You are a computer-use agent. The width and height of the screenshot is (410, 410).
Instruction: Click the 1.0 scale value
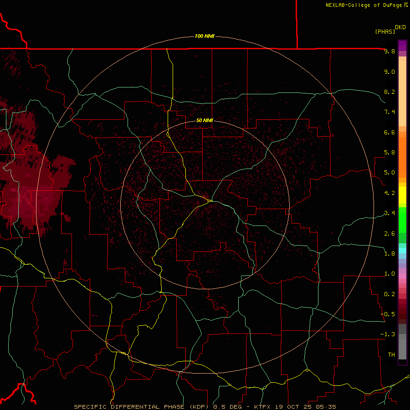pyautogui.click(x=389, y=274)
